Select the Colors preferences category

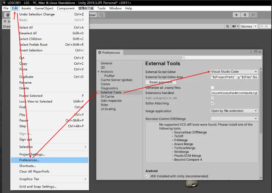click(x=105, y=84)
